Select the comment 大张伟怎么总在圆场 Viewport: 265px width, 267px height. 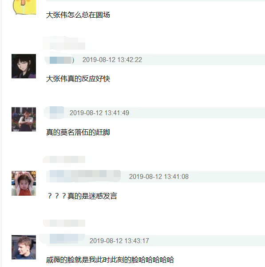tap(78, 15)
